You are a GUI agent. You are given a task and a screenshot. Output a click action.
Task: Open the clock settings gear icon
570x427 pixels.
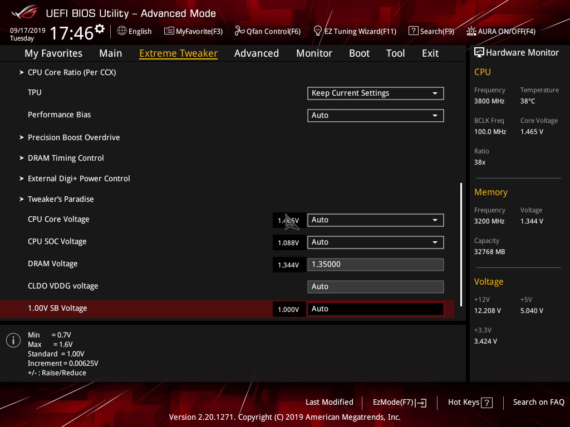click(100, 28)
